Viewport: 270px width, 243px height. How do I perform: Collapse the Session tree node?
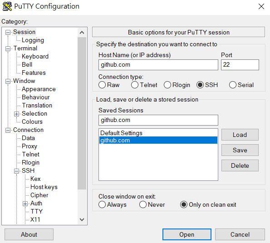(8, 32)
